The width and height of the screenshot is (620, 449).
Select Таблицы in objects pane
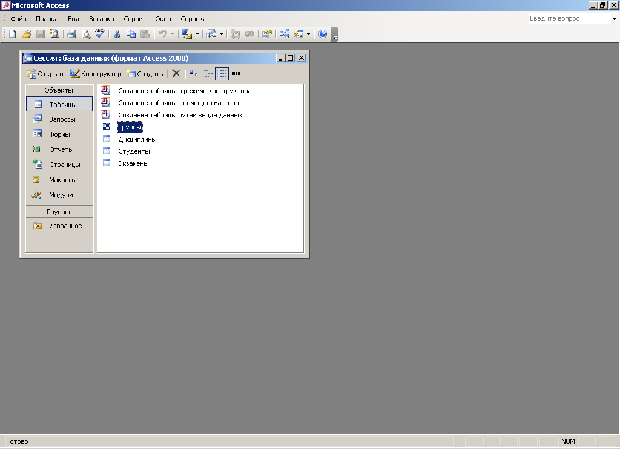(x=59, y=104)
